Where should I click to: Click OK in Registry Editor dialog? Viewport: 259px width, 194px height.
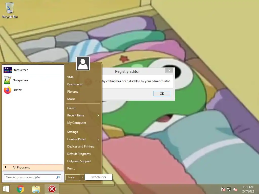click(162, 93)
